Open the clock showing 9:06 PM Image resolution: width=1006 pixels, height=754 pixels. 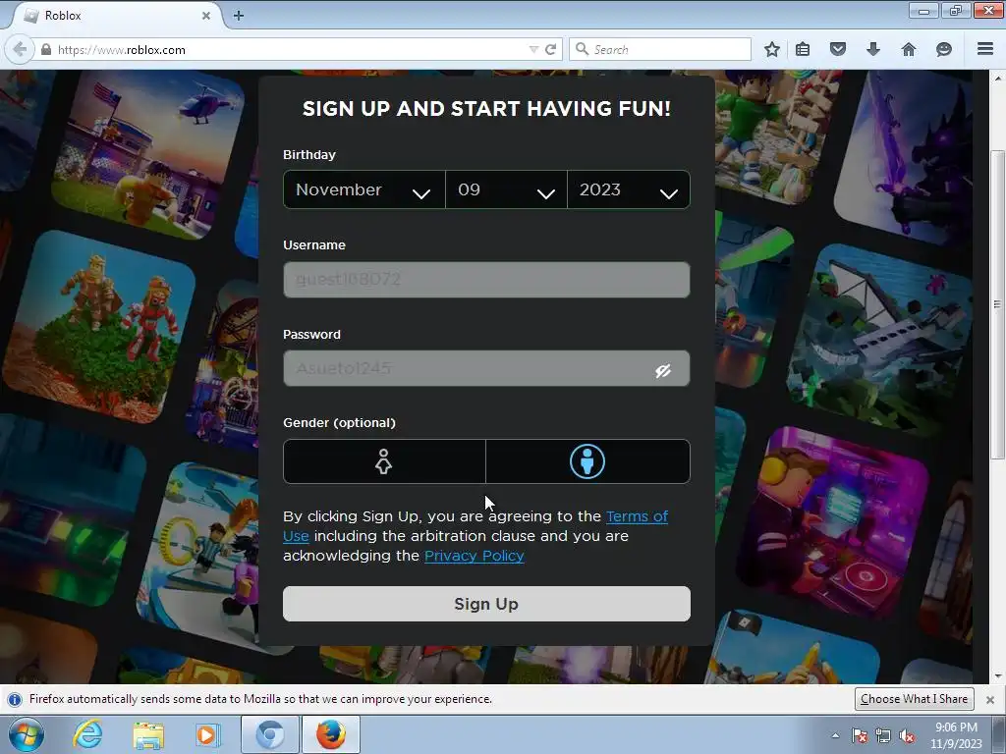coord(956,735)
